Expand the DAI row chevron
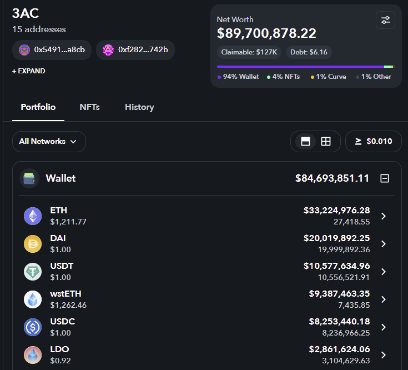Viewport: 408px width, 370px height. click(383, 244)
